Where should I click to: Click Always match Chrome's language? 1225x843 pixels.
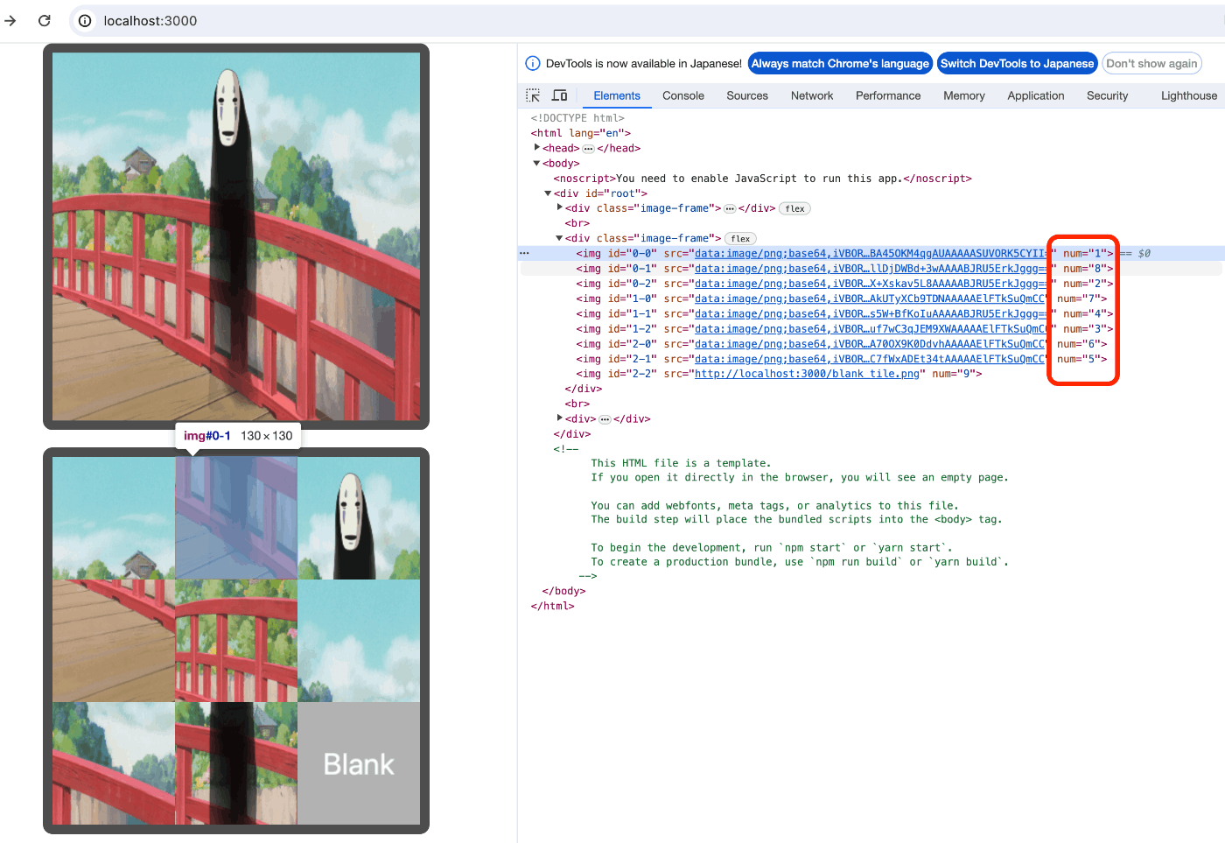(x=840, y=63)
